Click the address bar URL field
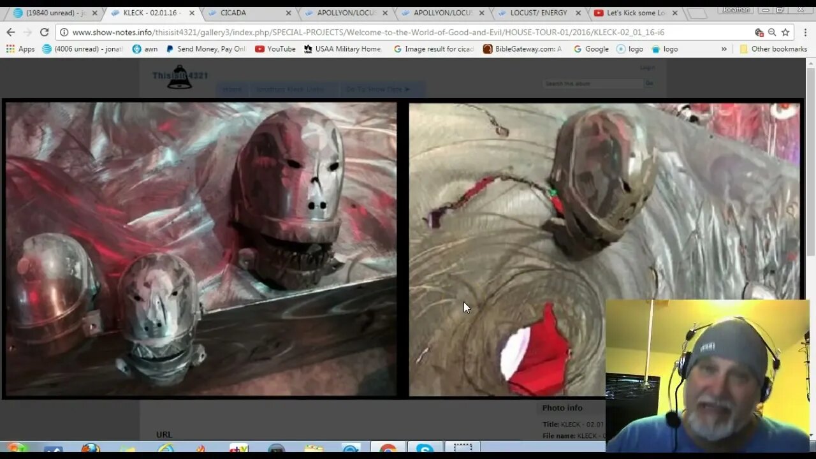816x459 pixels. [409, 33]
